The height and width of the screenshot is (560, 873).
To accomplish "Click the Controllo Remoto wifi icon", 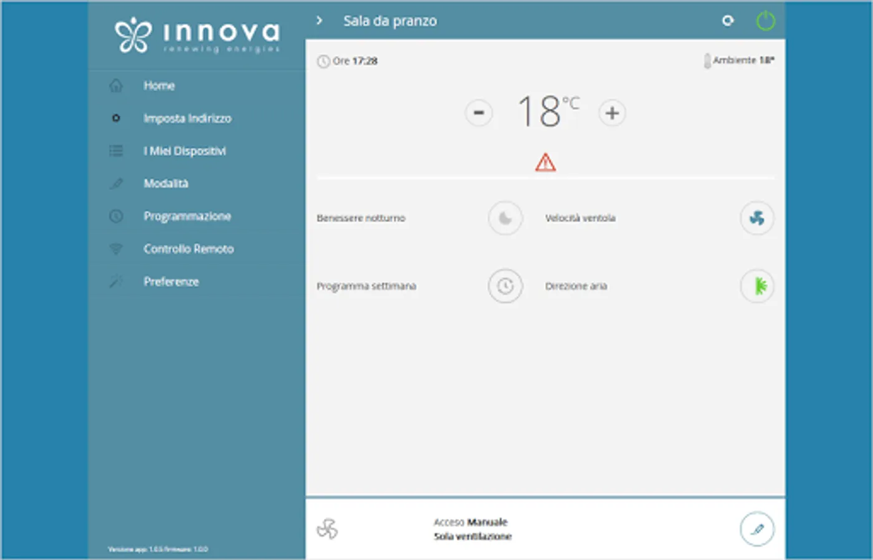I will (x=116, y=249).
